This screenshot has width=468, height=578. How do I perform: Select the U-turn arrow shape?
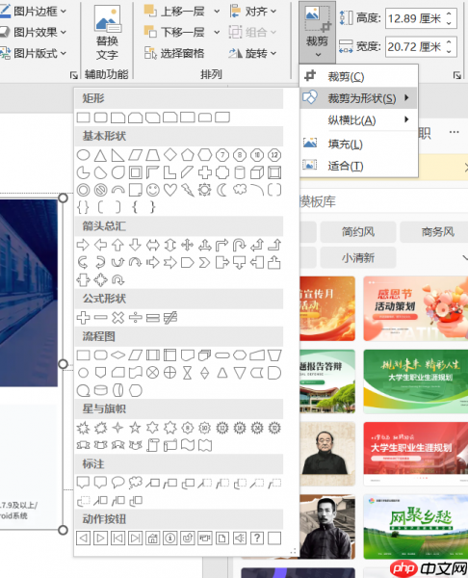coord(240,245)
